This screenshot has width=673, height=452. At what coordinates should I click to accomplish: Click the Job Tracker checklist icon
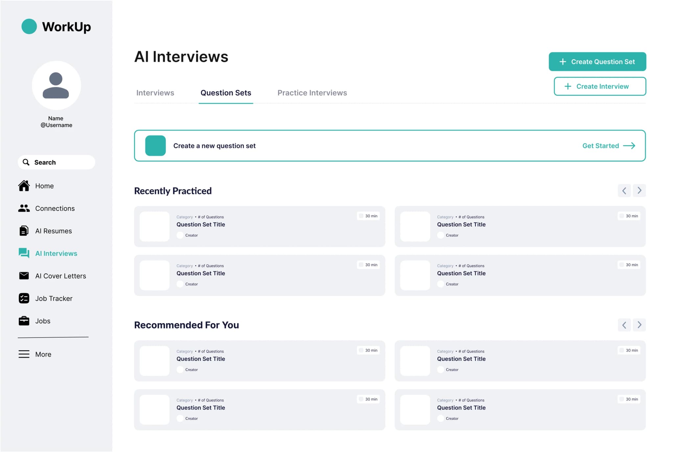24,298
